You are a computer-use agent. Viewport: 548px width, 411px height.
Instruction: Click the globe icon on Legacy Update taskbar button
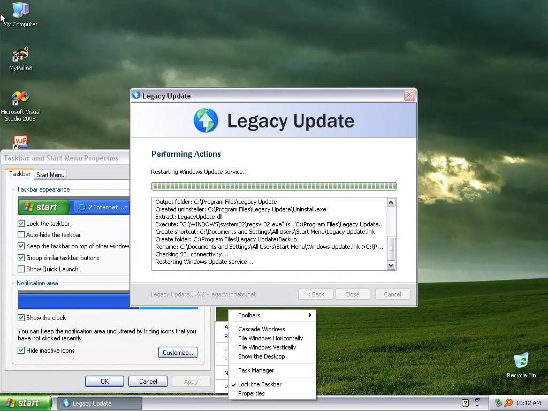coord(66,403)
